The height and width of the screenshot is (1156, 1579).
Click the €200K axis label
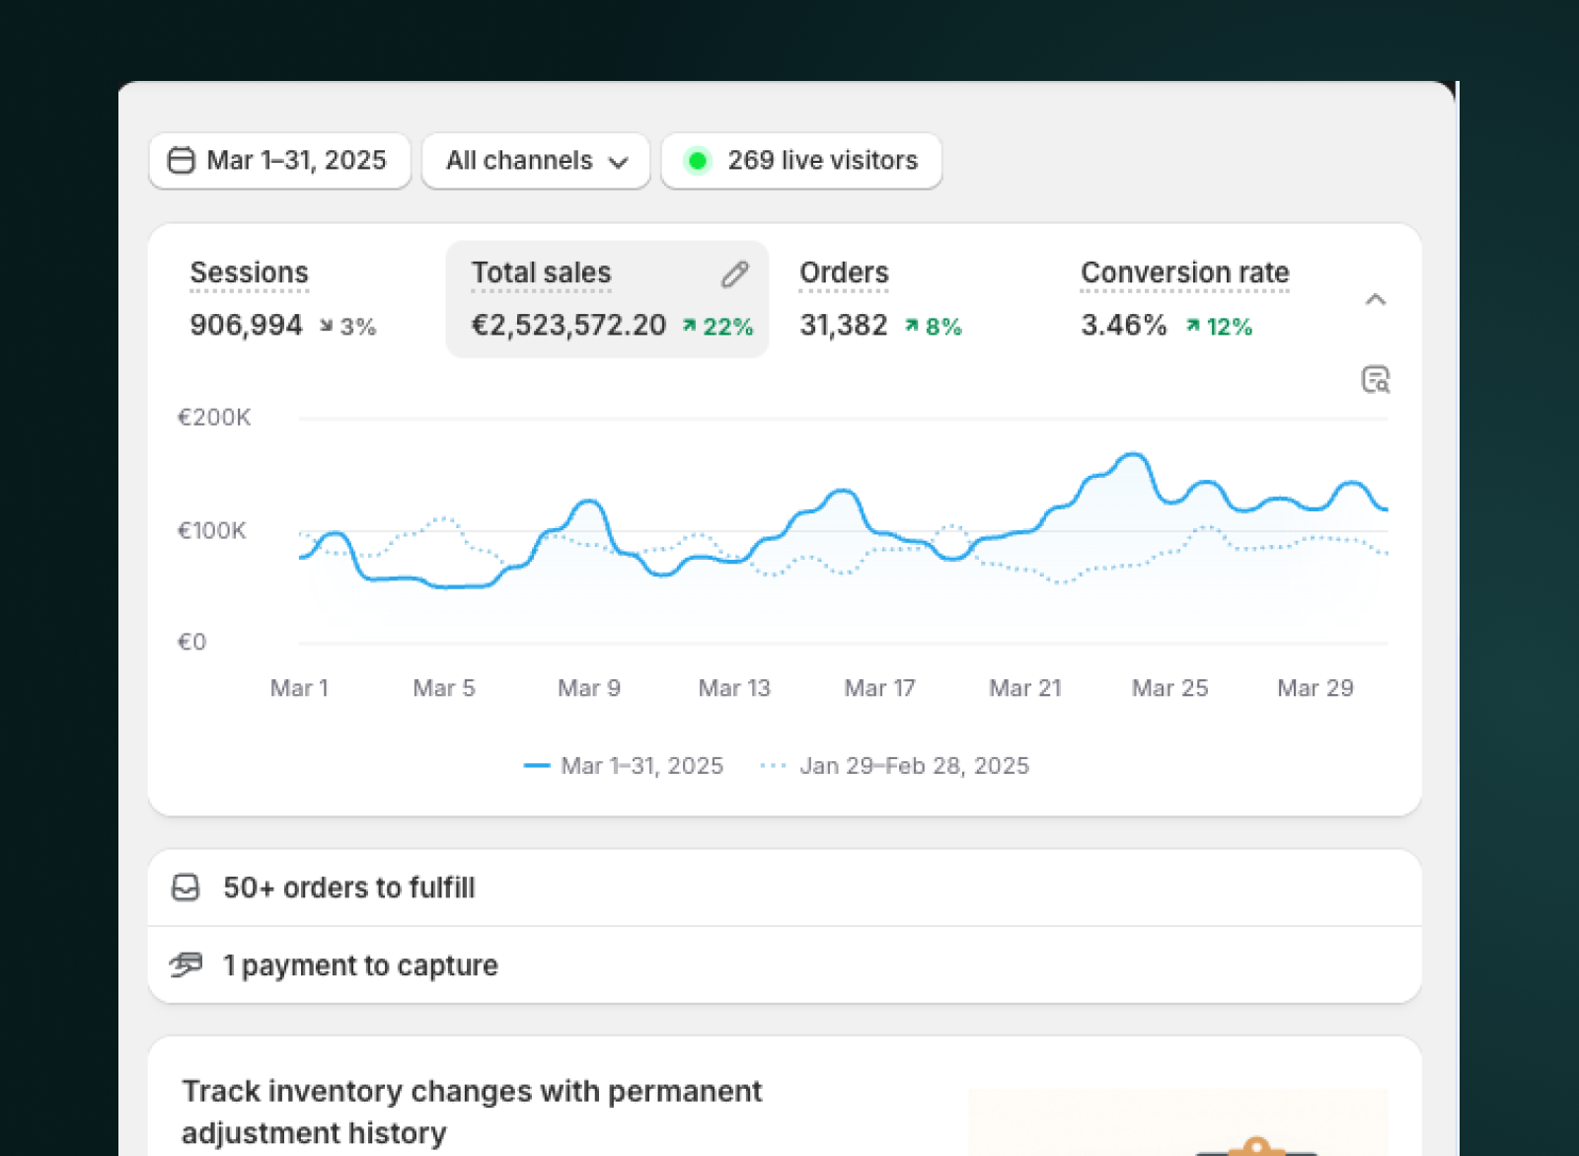[214, 418]
